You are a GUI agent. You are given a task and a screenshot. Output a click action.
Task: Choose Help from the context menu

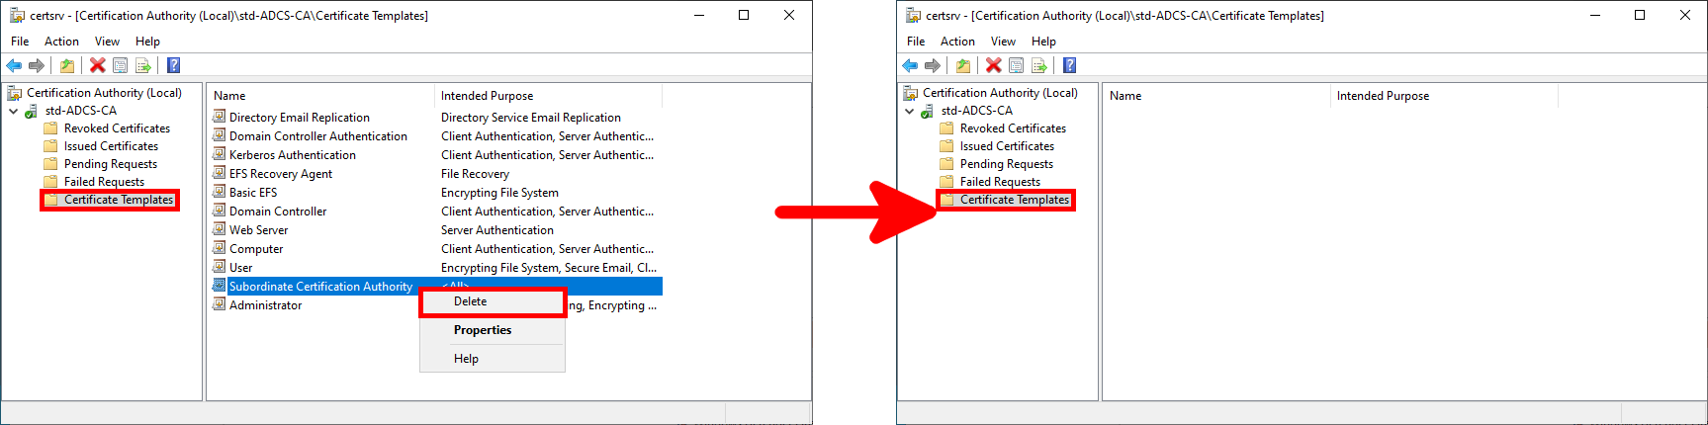(493, 359)
